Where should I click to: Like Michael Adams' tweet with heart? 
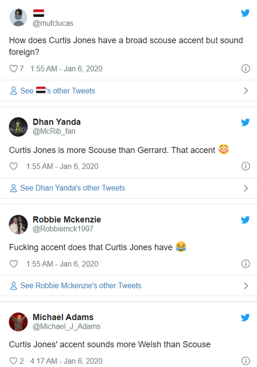tap(13, 361)
